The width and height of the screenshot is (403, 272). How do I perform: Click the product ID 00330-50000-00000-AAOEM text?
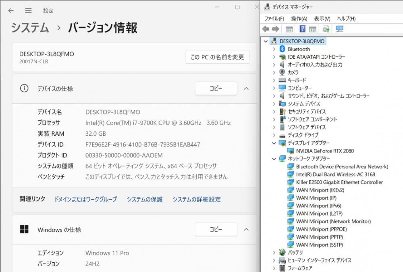tap(124, 155)
